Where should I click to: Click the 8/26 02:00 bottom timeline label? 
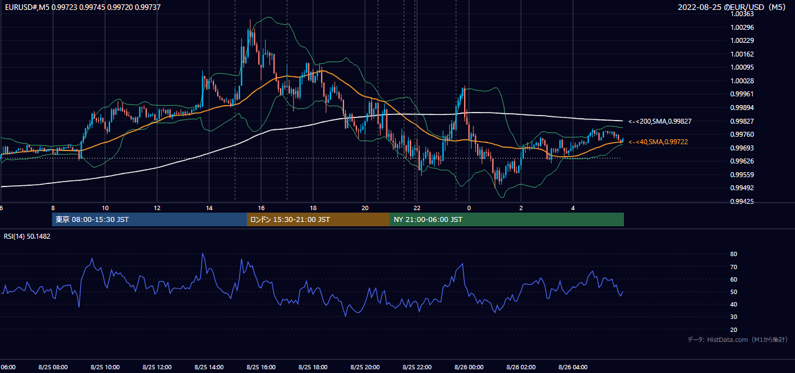pos(521,367)
